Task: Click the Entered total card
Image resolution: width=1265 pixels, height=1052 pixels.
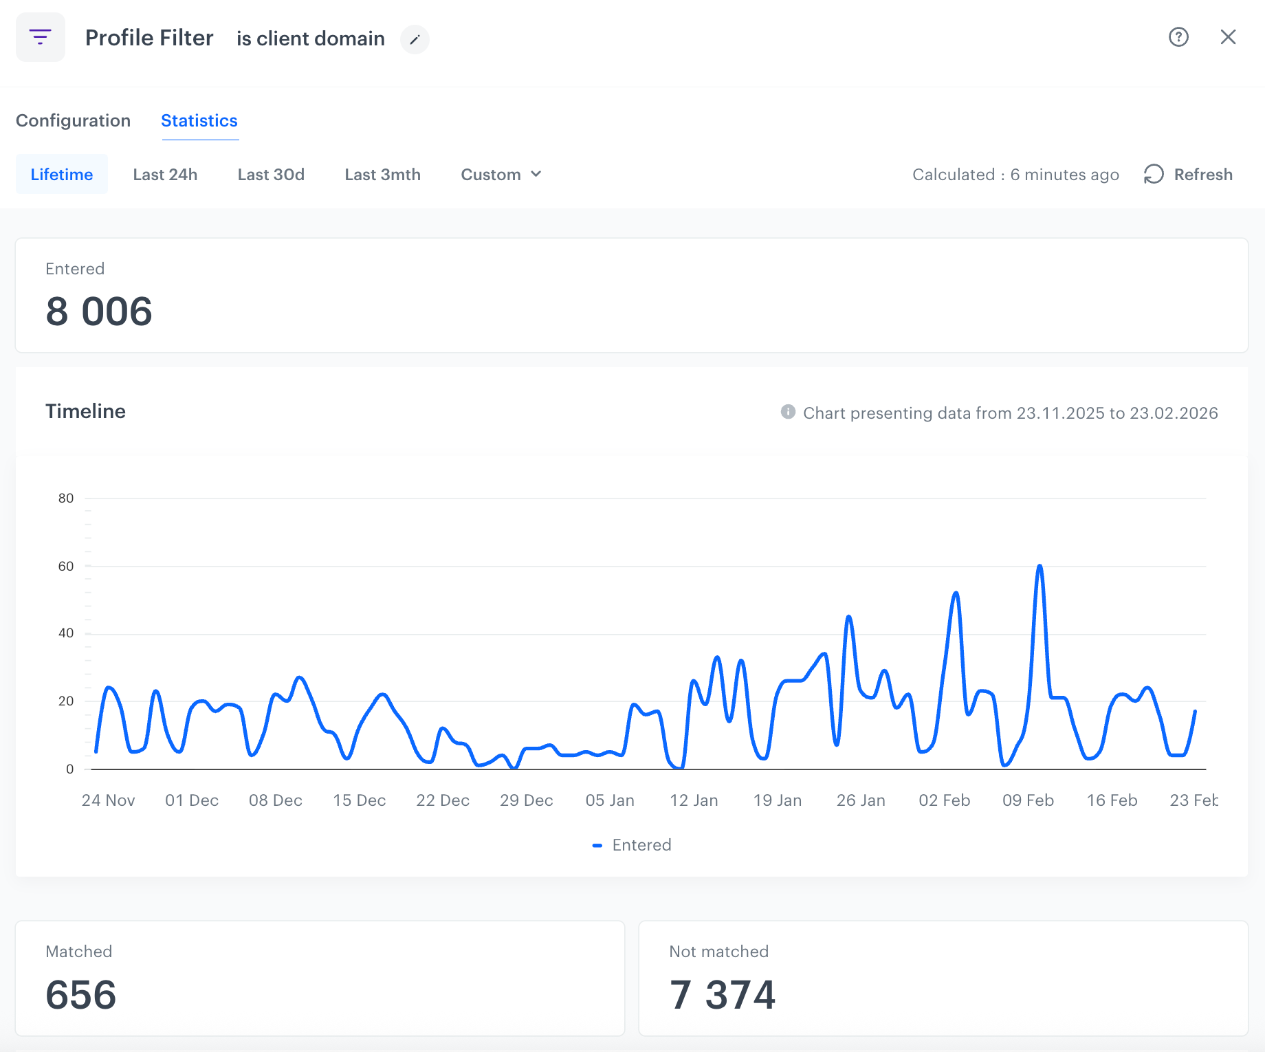Action: click(631, 296)
